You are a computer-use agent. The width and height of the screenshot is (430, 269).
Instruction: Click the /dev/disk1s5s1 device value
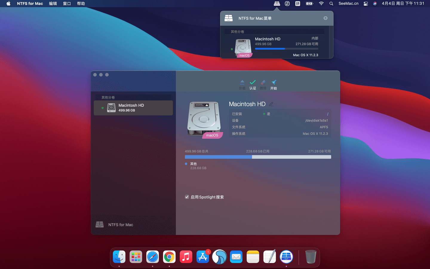click(x=317, y=120)
